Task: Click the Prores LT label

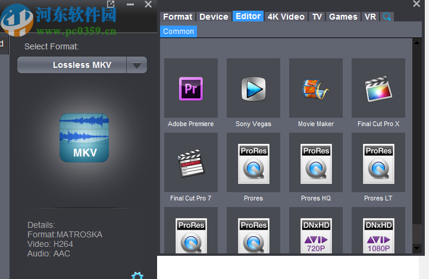Action: pos(378,198)
